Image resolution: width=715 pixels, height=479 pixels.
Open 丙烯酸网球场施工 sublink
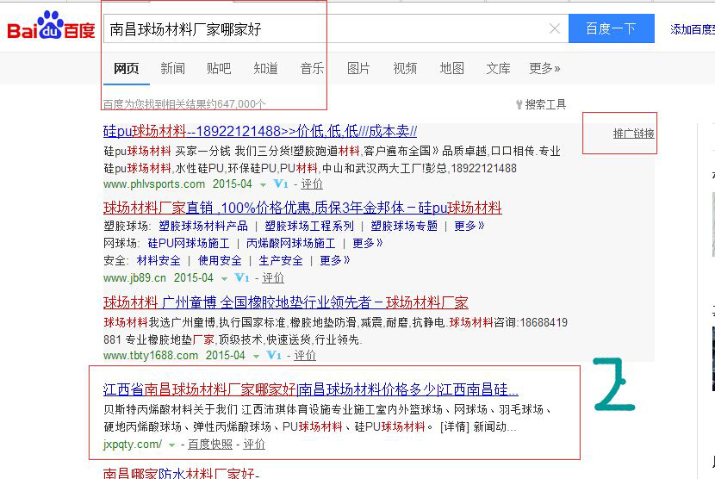[x=291, y=243]
